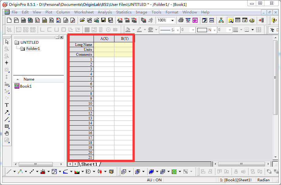The width and height of the screenshot is (281, 185).
Task: Select the Pan hand tool
Action: (7, 133)
